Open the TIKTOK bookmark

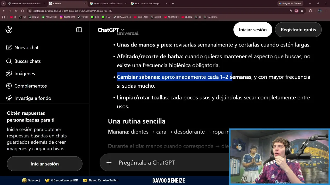(x=83, y=17)
